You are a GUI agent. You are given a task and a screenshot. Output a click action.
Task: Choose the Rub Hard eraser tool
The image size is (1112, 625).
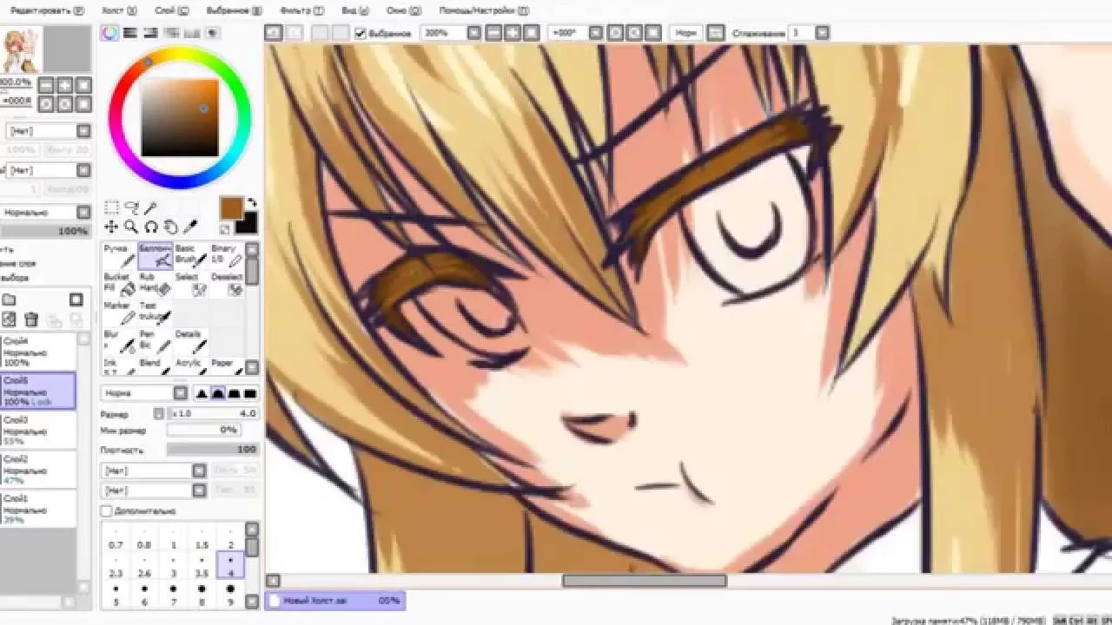155,284
